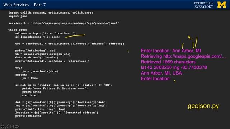This screenshot has height=129, width=230.
Task: Click the 'print(data)' line
Action: tap(32, 92)
